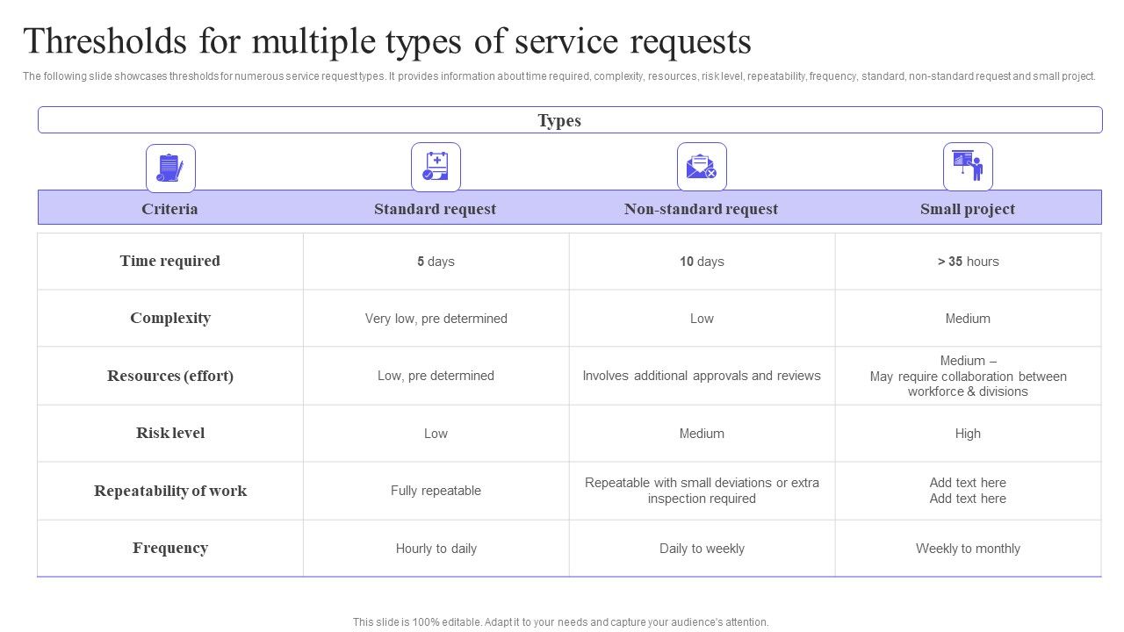Click the 'Hourly to daily' cell
Screen dimensions: 1124x632
436,549
